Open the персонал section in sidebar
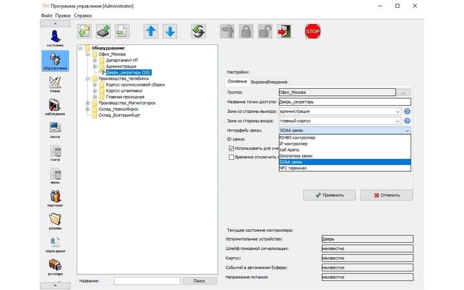Viewport: 464px width, 290px height. tap(55, 197)
